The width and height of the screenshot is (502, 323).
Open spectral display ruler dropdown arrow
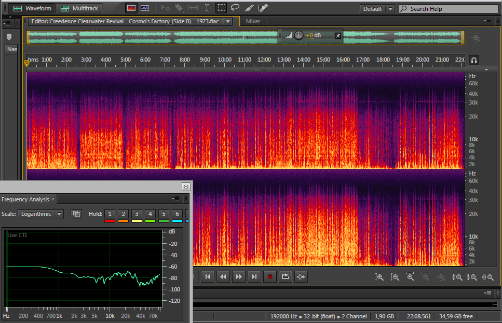486,69
